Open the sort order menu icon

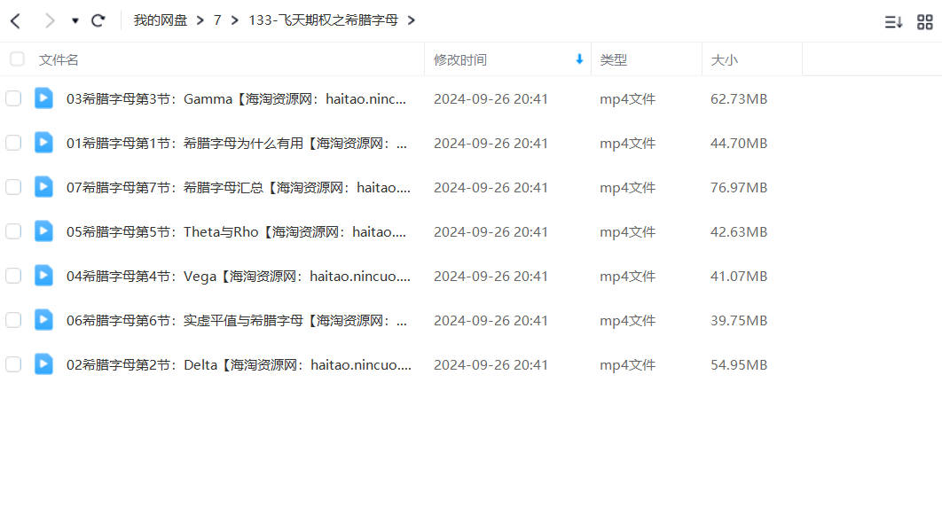point(893,22)
